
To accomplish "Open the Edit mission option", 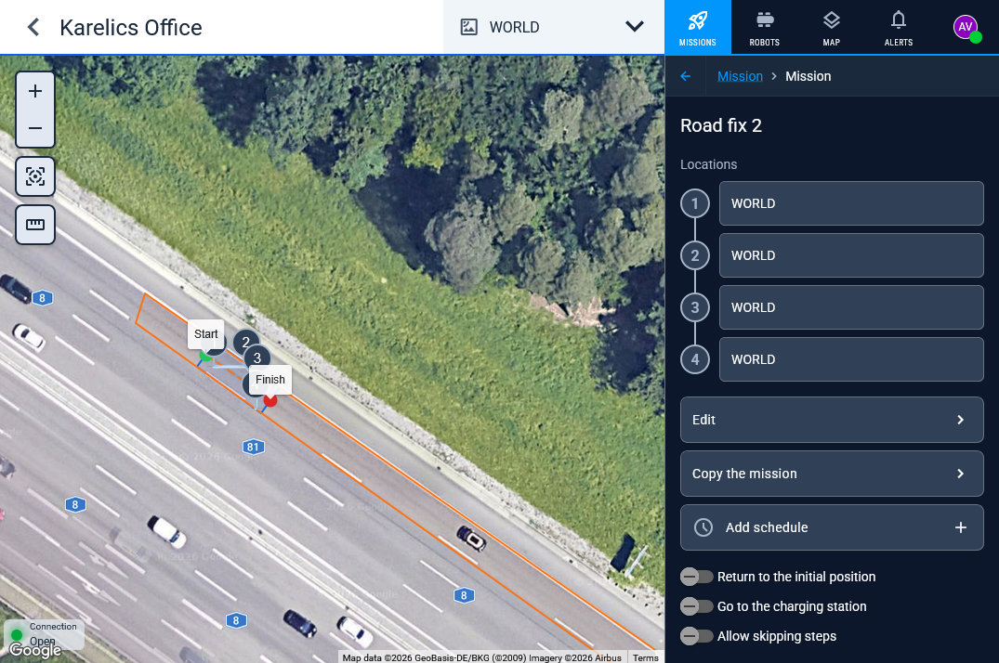I will pos(832,420).
